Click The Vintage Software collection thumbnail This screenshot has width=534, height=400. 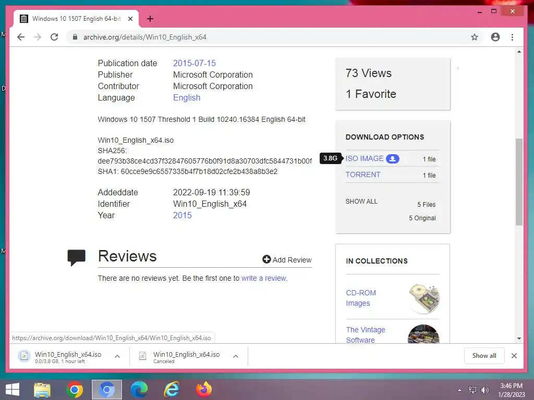point(423,334)
